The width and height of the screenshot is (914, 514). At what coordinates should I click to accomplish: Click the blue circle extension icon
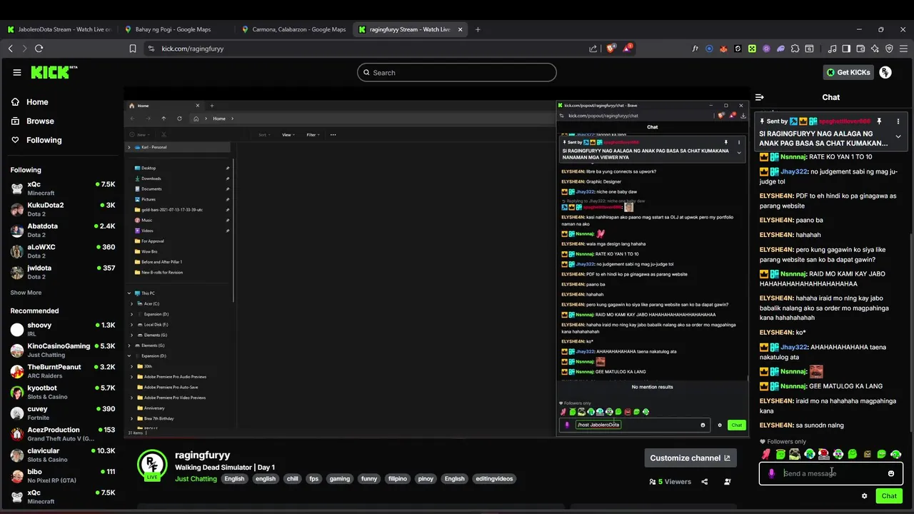pos(709,49)
